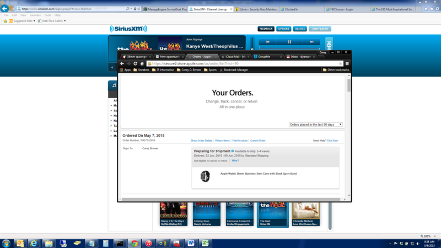Image resolution: width=441 pixels, height=248 pixels.
Task: Click the Chrome back arrow
Action: 122,63
